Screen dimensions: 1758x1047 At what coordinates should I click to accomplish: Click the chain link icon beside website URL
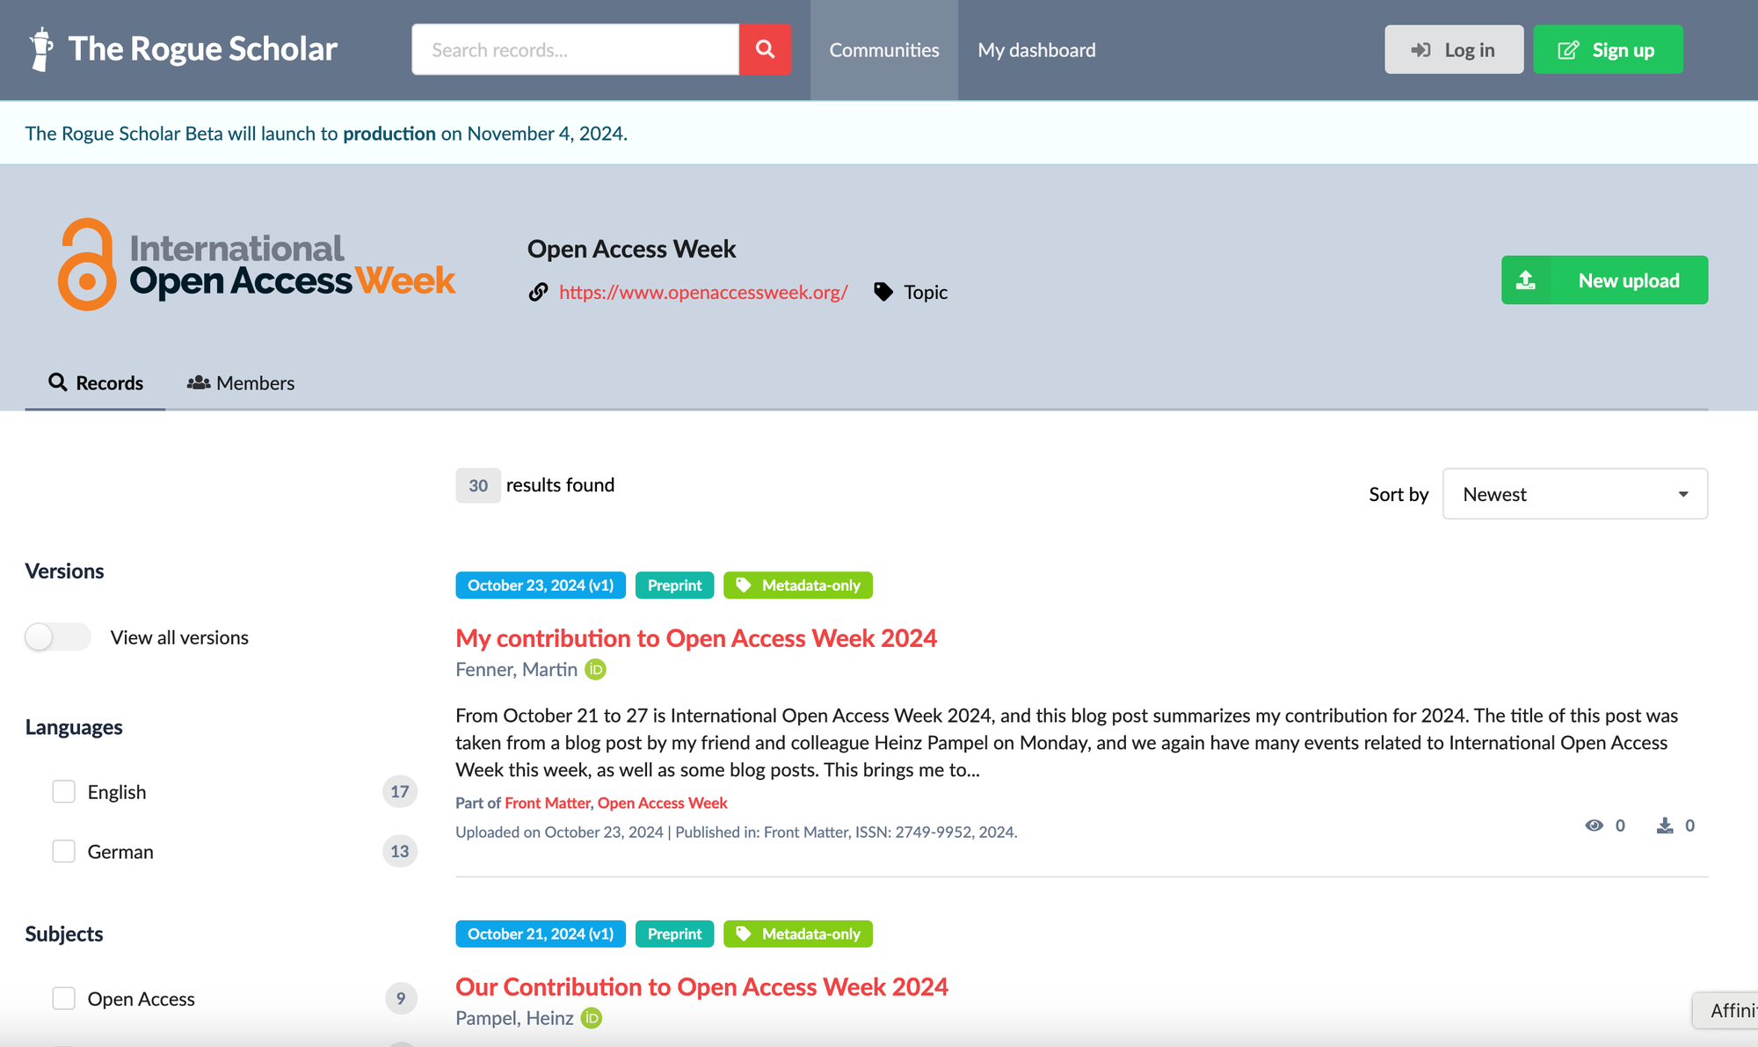pos(538,292)
